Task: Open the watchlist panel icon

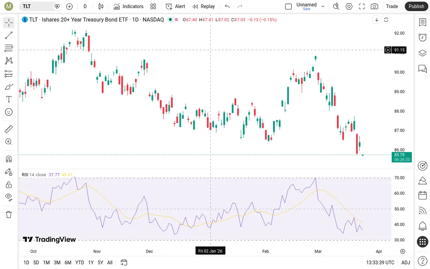Action: (422, 23)
